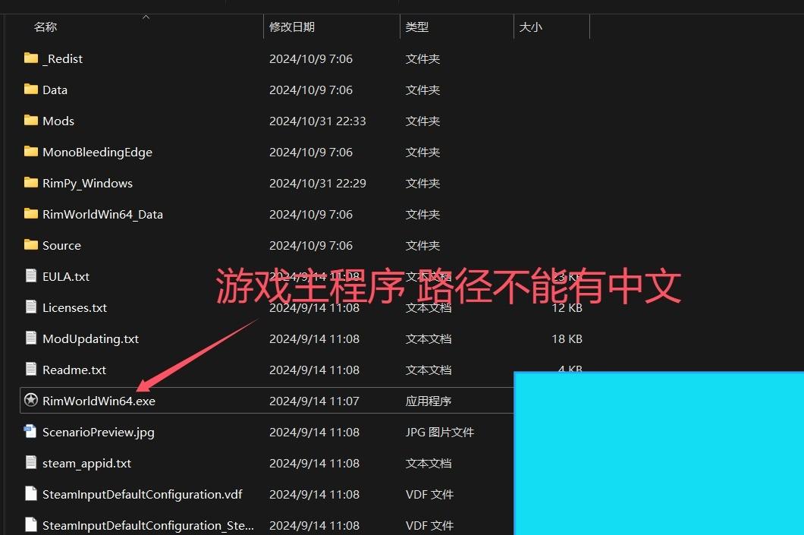Click the RimWorldWin64.exe application icon
The height and width of the screenshot is (535, 804).
(31, 400)
